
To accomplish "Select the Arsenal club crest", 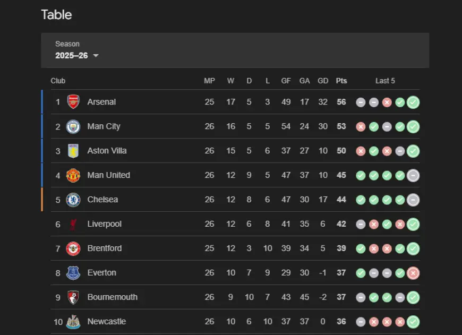I will click(x=73, y=101).
